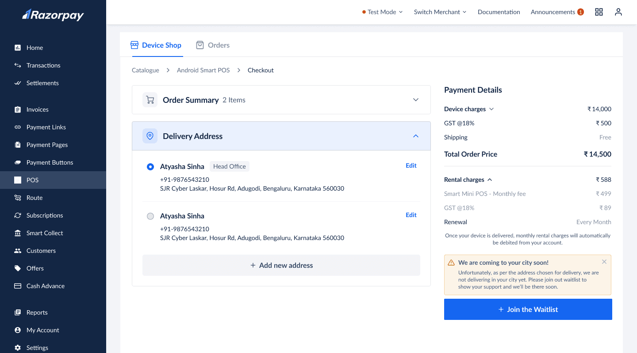Open the Documentation link
Image resolution: width=637 pixels, height=353 pixels.
(499, 12)
